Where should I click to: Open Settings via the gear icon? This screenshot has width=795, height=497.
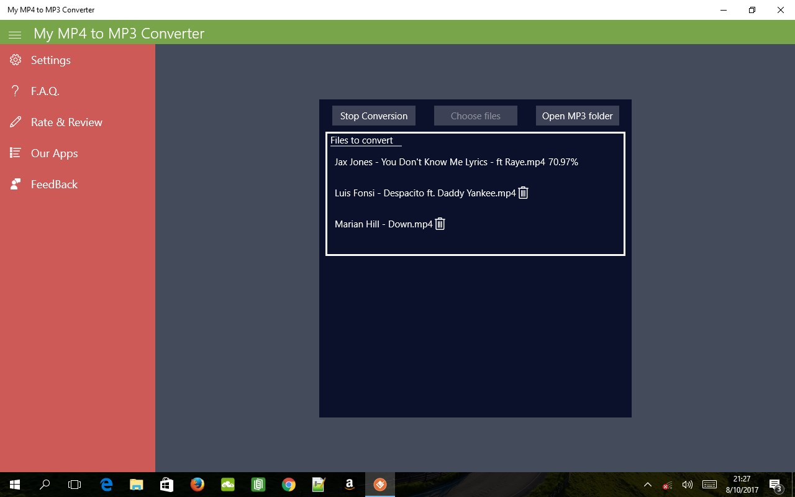15,60
